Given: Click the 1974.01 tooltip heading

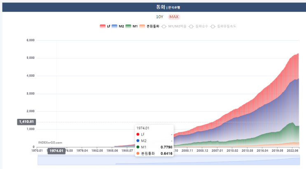Looking at the screenshot, I should tap(143, 128).
